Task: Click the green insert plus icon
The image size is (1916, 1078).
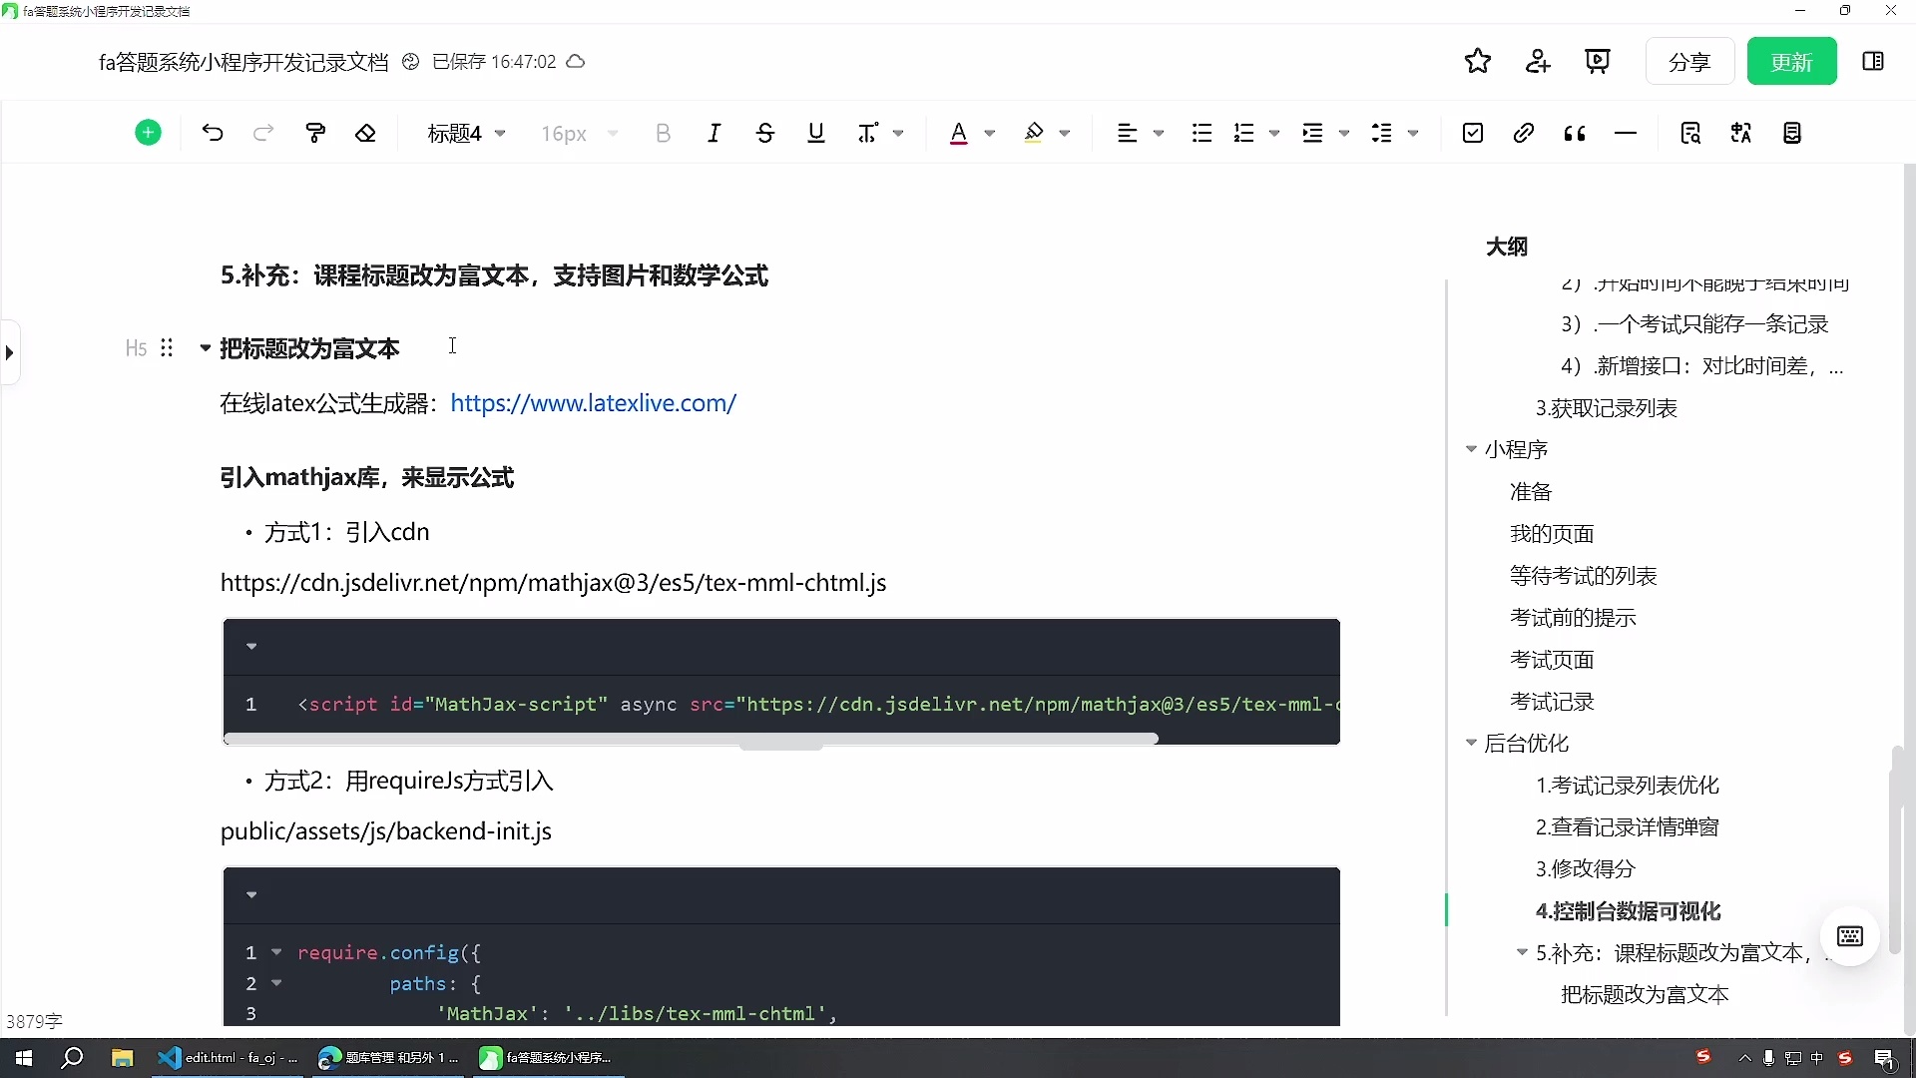Action: point(148,133)
